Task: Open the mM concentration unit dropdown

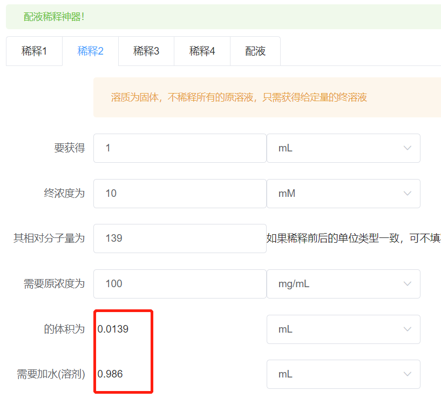Action: (343, 194)
